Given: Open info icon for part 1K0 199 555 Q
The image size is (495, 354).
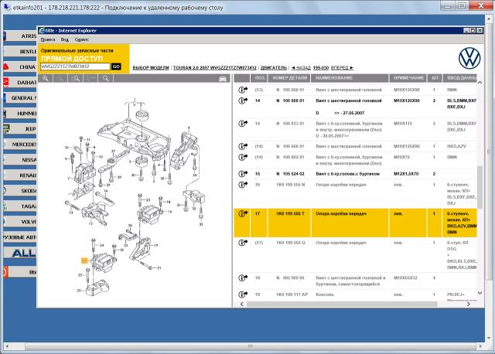Looking at the screenshot, I should pyautogui.click(x=243, y=243).
